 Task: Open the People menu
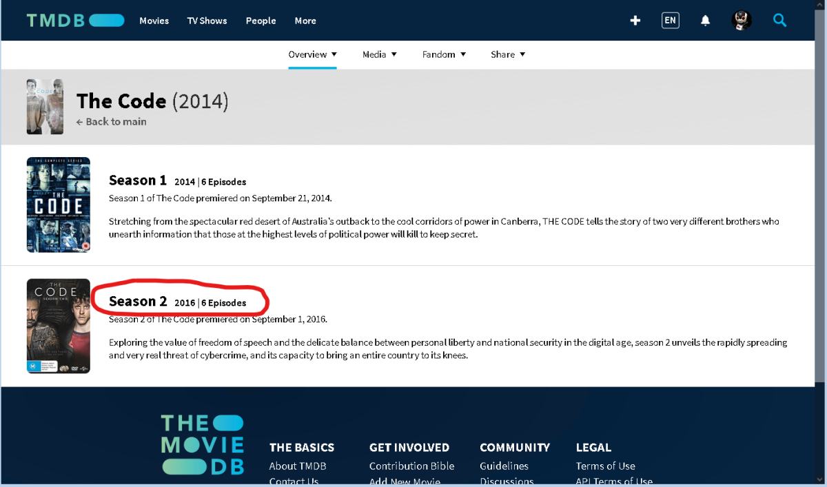point(261,21)
